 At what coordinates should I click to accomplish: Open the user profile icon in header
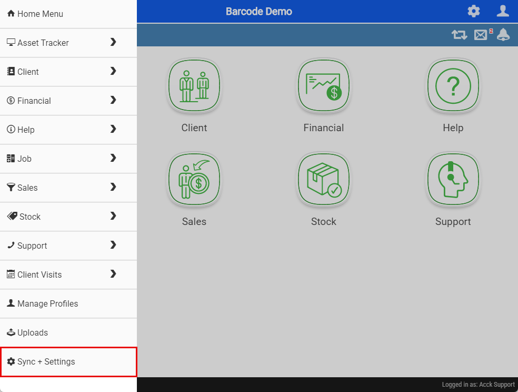[503, 11]
